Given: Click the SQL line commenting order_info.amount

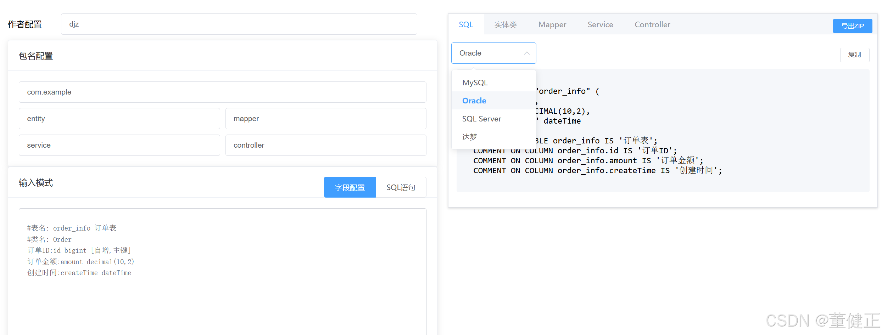Looking at the screenshot, I should (x=588, y=160).
